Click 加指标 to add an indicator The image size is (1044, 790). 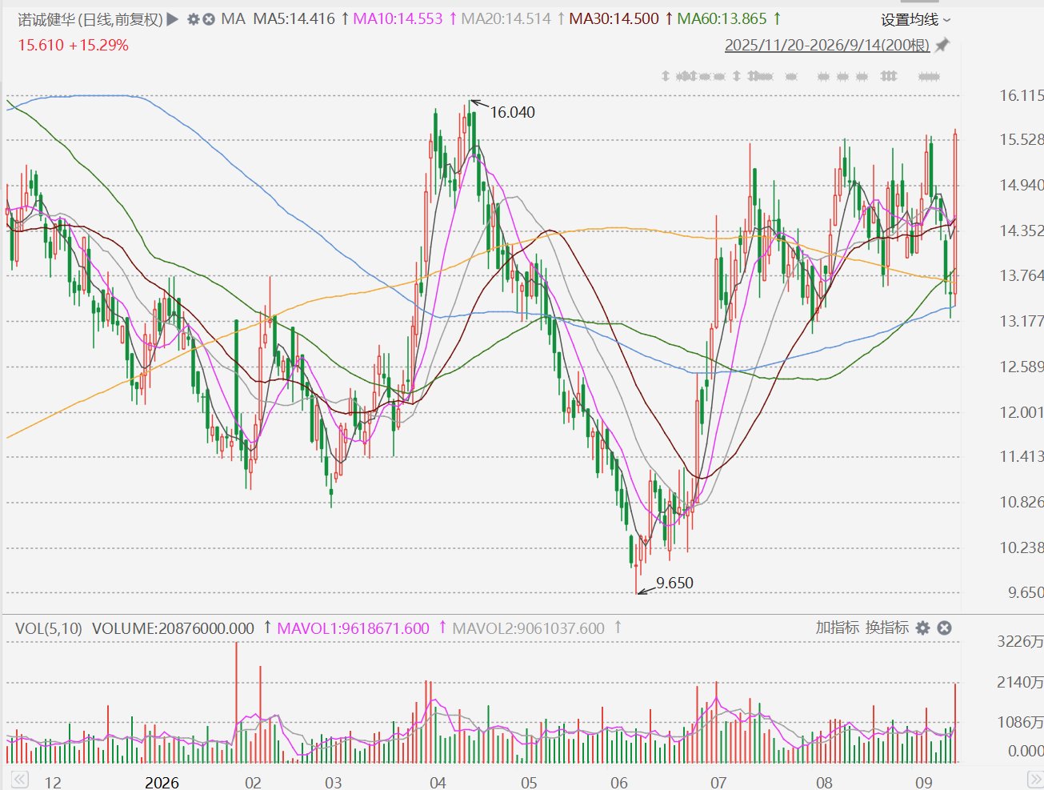(x=838, y=628)
